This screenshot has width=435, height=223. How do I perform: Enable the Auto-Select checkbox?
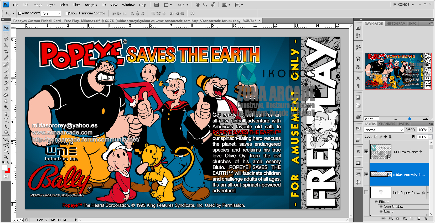[x=20, y=13]
